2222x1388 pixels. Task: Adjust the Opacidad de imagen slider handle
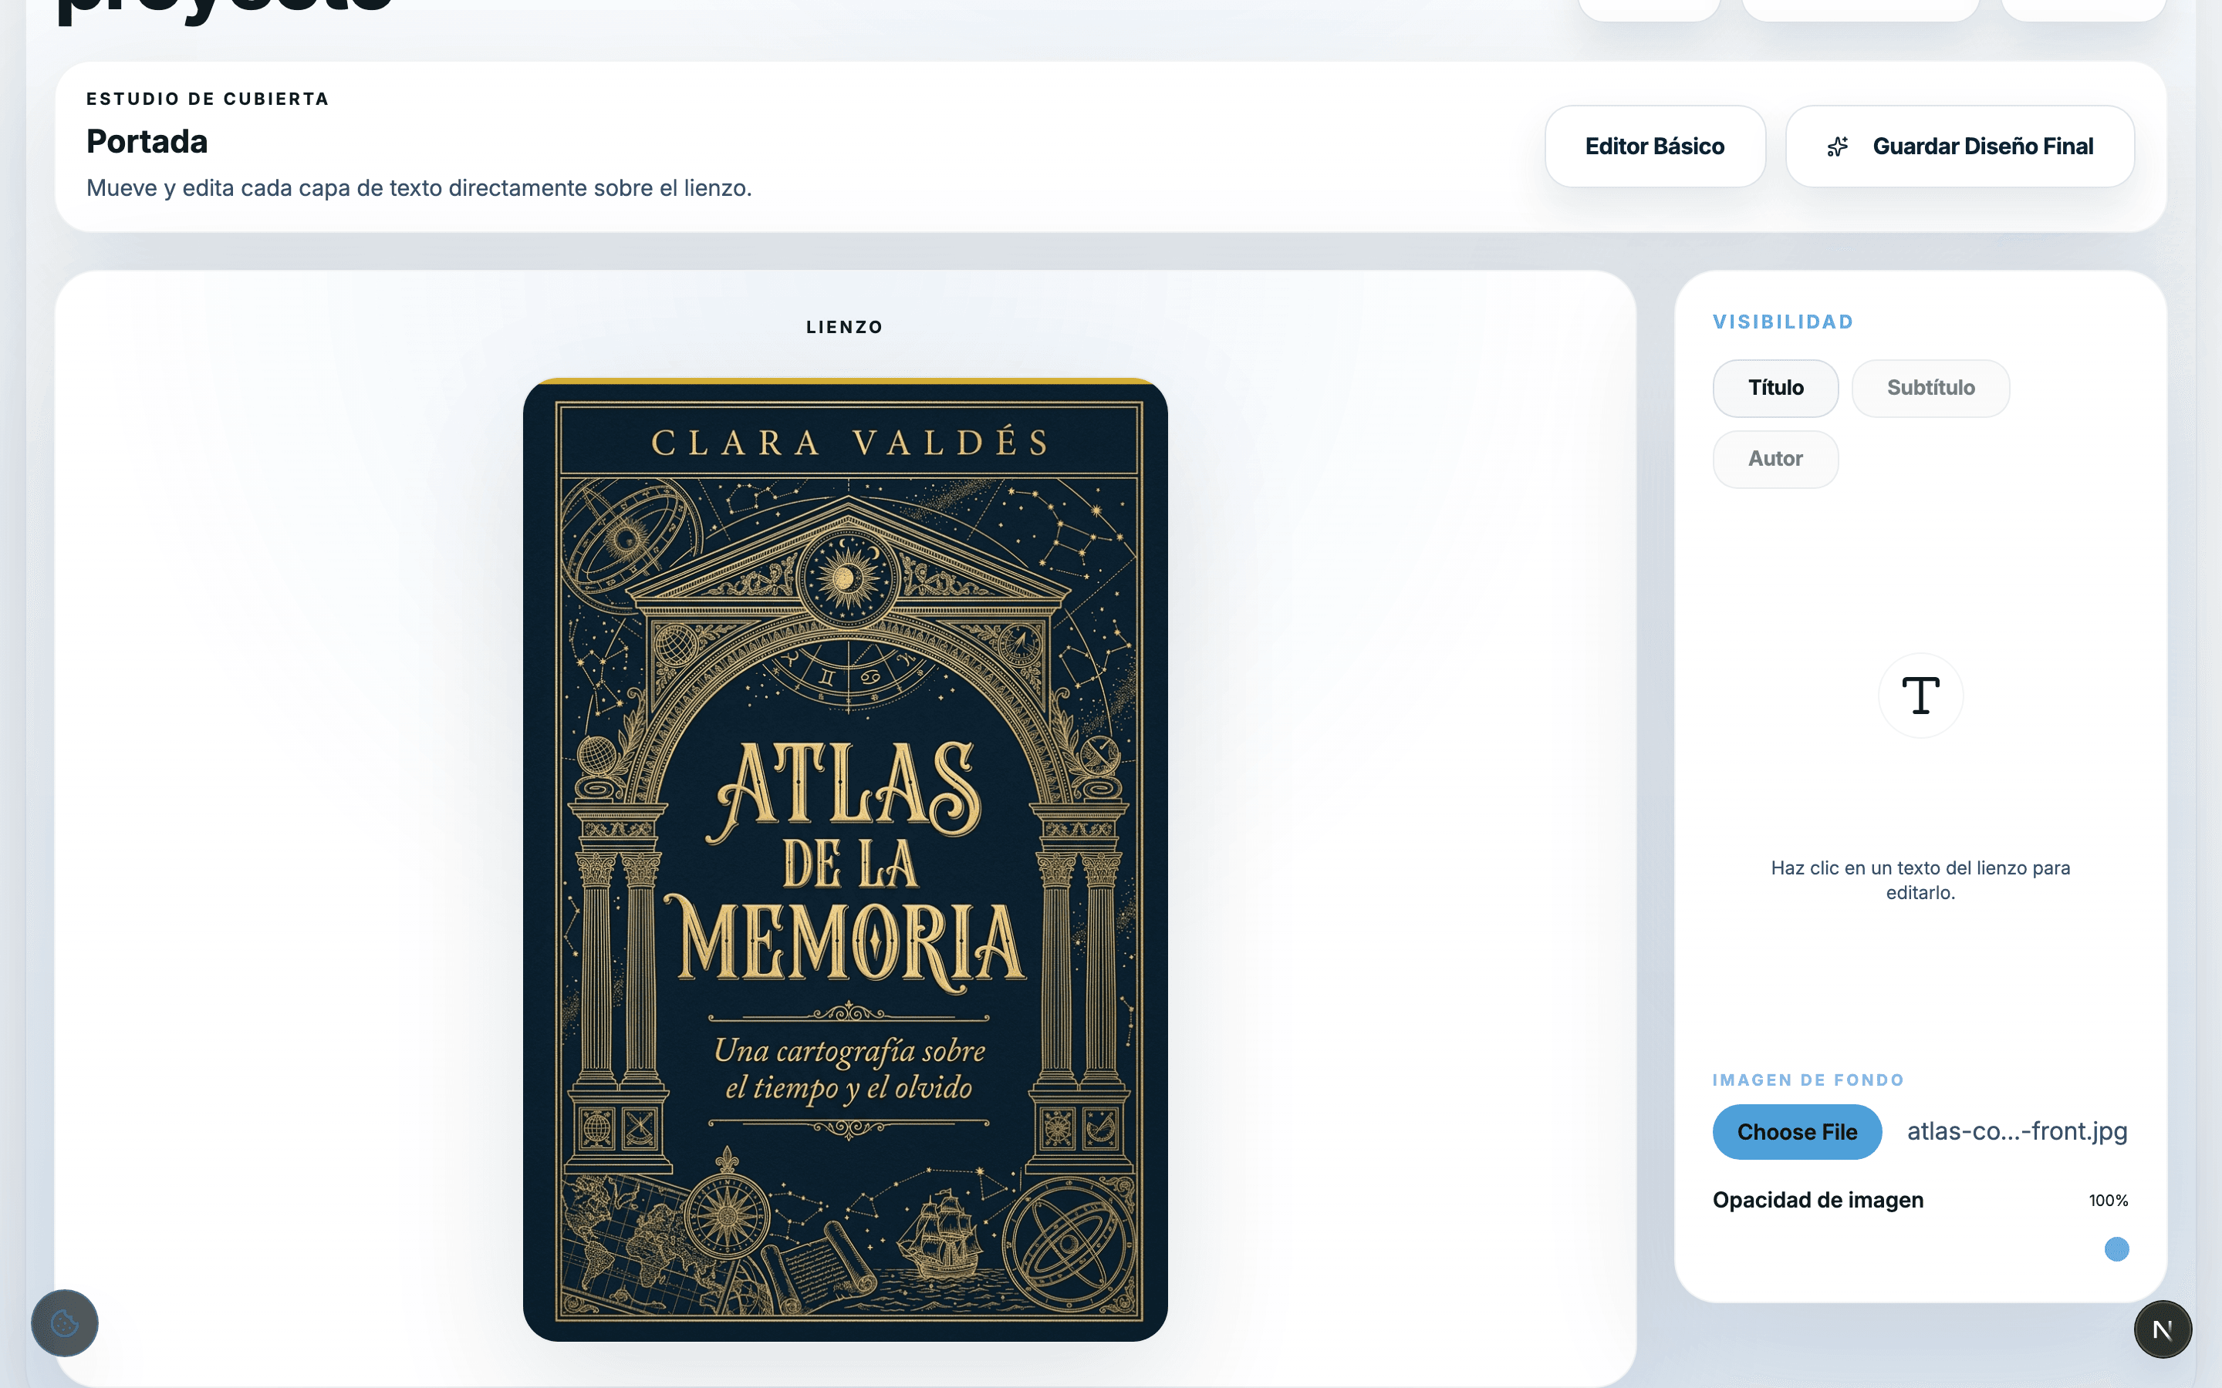2116,1249
